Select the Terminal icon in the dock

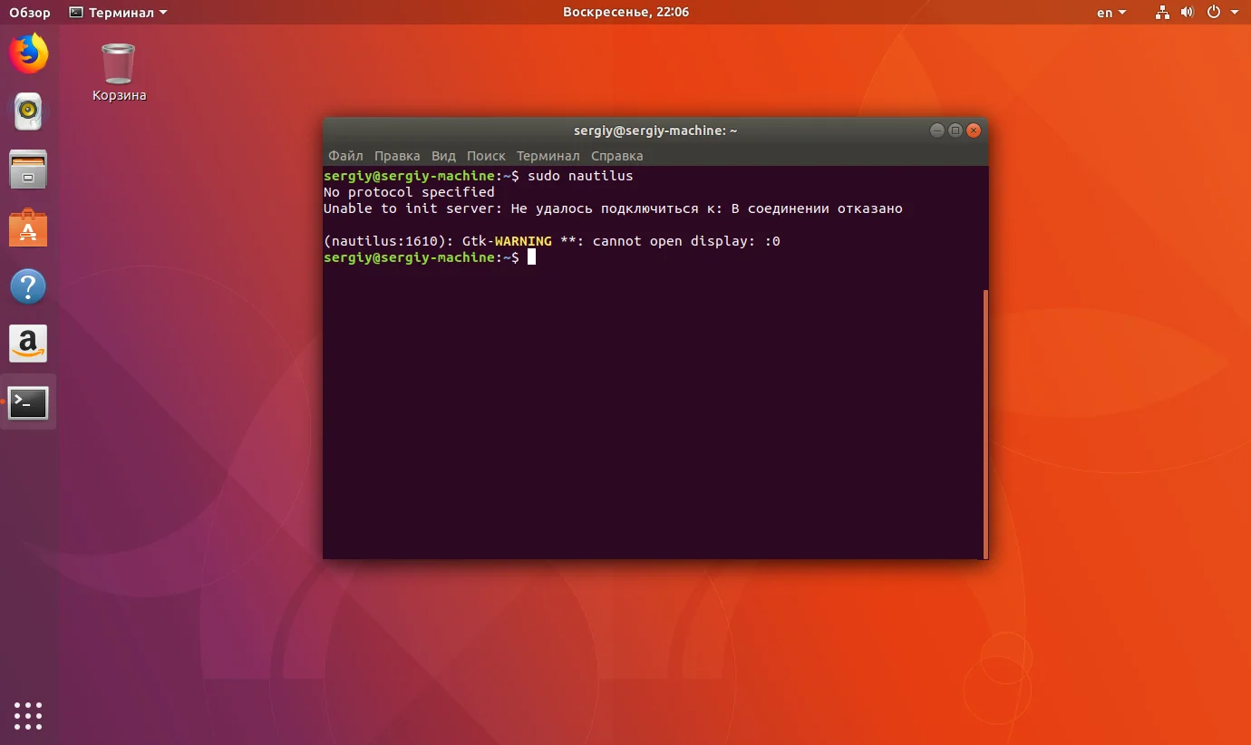(28, 402)
